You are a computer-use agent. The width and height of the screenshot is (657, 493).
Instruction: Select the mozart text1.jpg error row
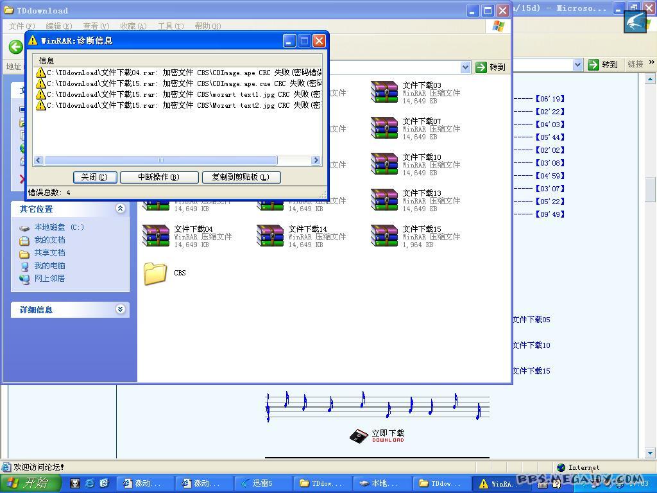click(x=178, y=94)
